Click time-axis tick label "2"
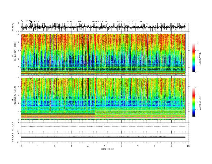 tap(55, 146)
